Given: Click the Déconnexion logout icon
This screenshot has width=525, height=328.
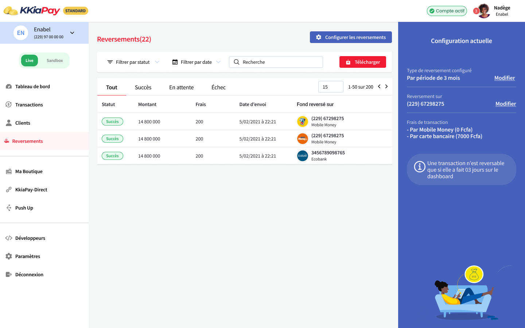Looking at the screenshot, I should [9, 274].
